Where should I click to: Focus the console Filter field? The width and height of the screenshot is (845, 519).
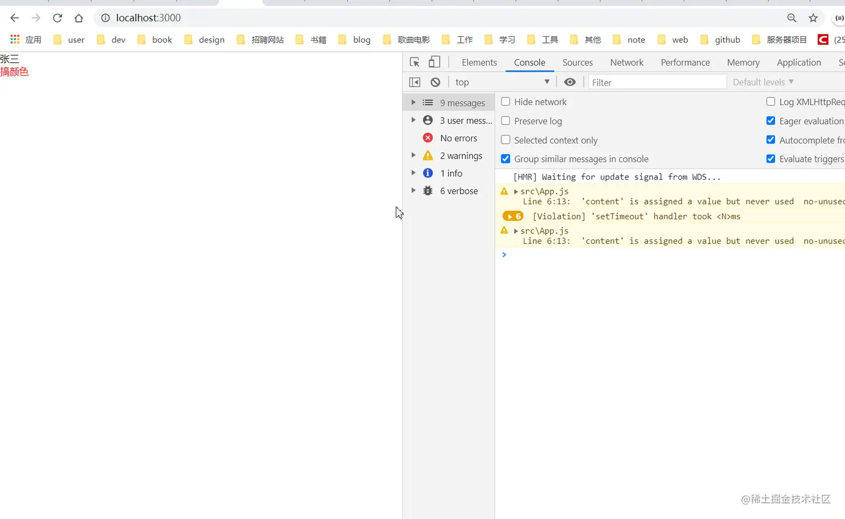pos(657,82)
